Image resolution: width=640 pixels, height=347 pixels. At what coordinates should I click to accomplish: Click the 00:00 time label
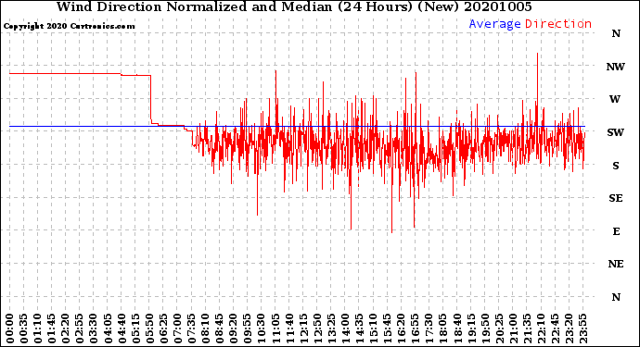click(x=10, y=328)
